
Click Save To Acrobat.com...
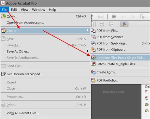tap(45, 58)
